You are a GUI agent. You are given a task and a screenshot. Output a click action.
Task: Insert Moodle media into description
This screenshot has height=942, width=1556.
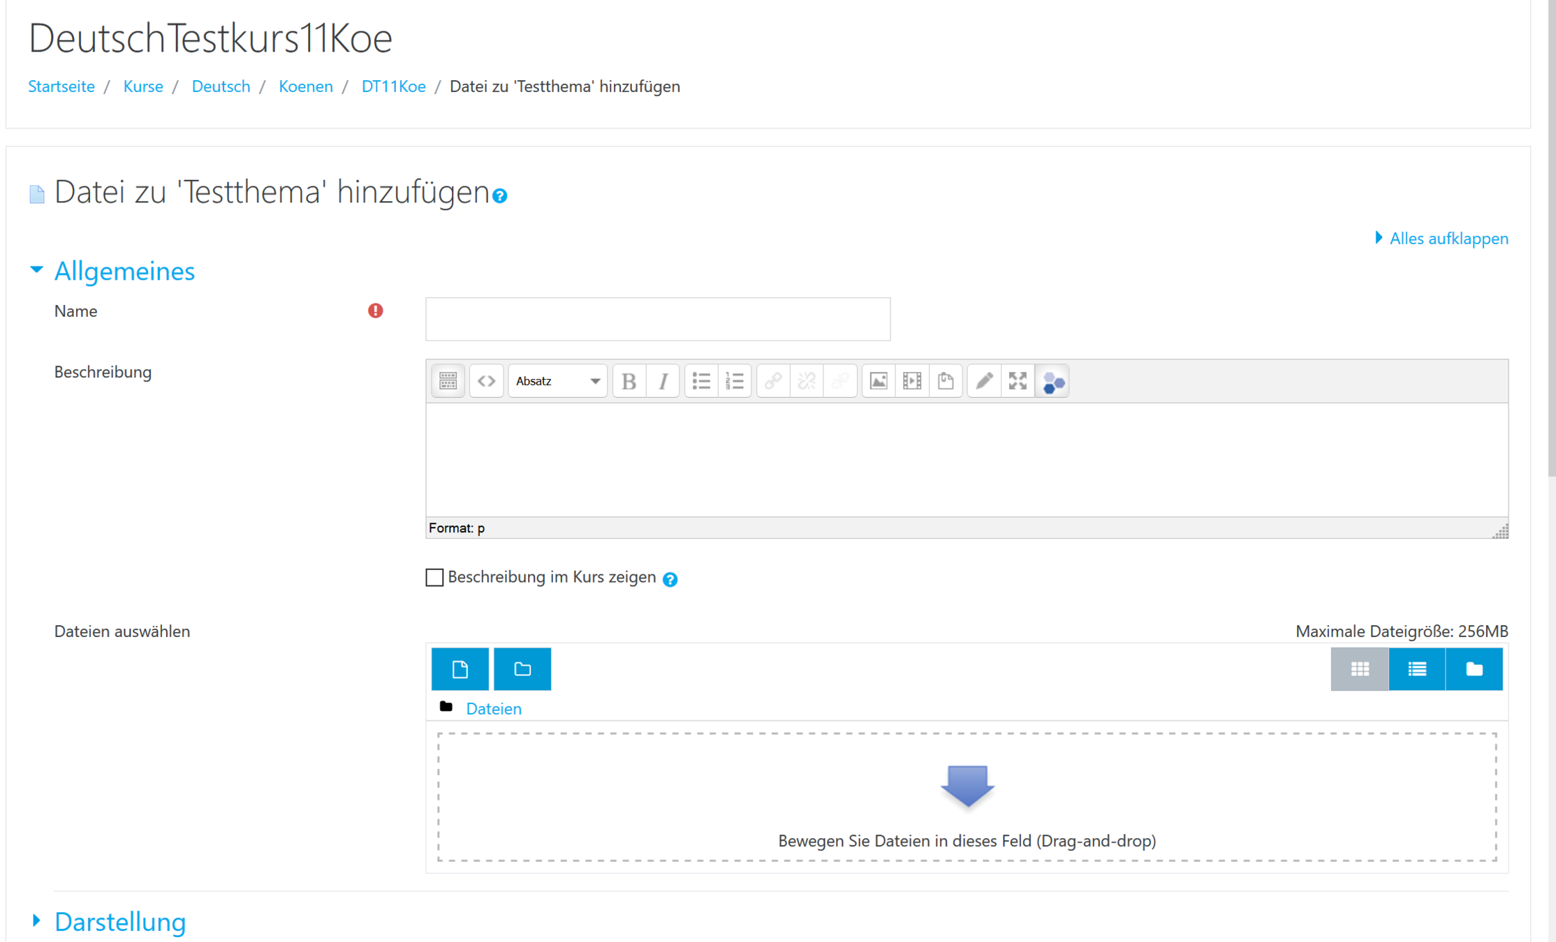(x=912, y=381)
